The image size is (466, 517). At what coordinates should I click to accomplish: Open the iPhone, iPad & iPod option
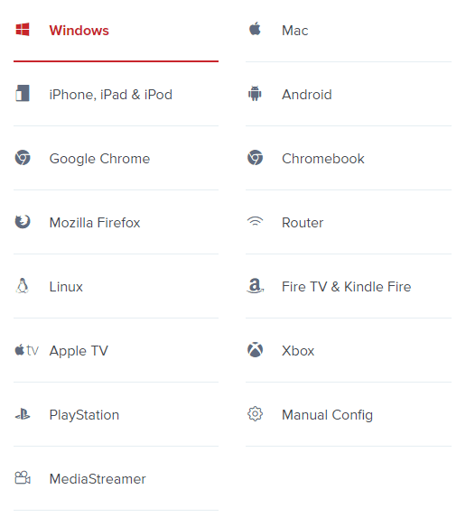[x=116, y=95]
